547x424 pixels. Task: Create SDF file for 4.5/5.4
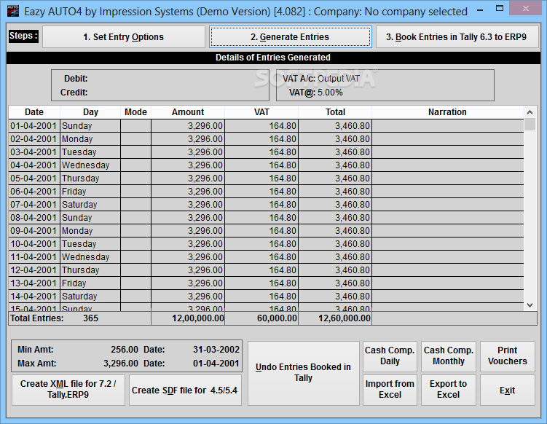tap(185, 390)
